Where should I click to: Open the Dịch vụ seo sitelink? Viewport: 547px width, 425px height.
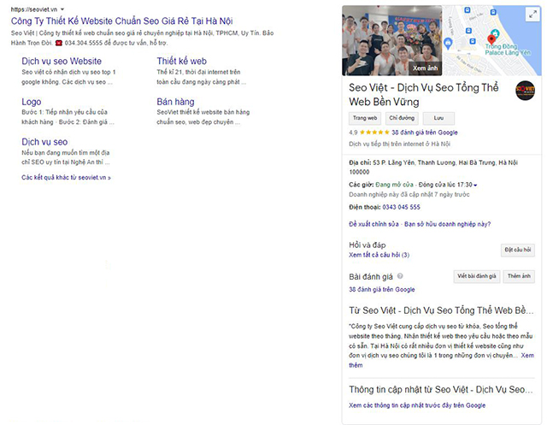44,142
